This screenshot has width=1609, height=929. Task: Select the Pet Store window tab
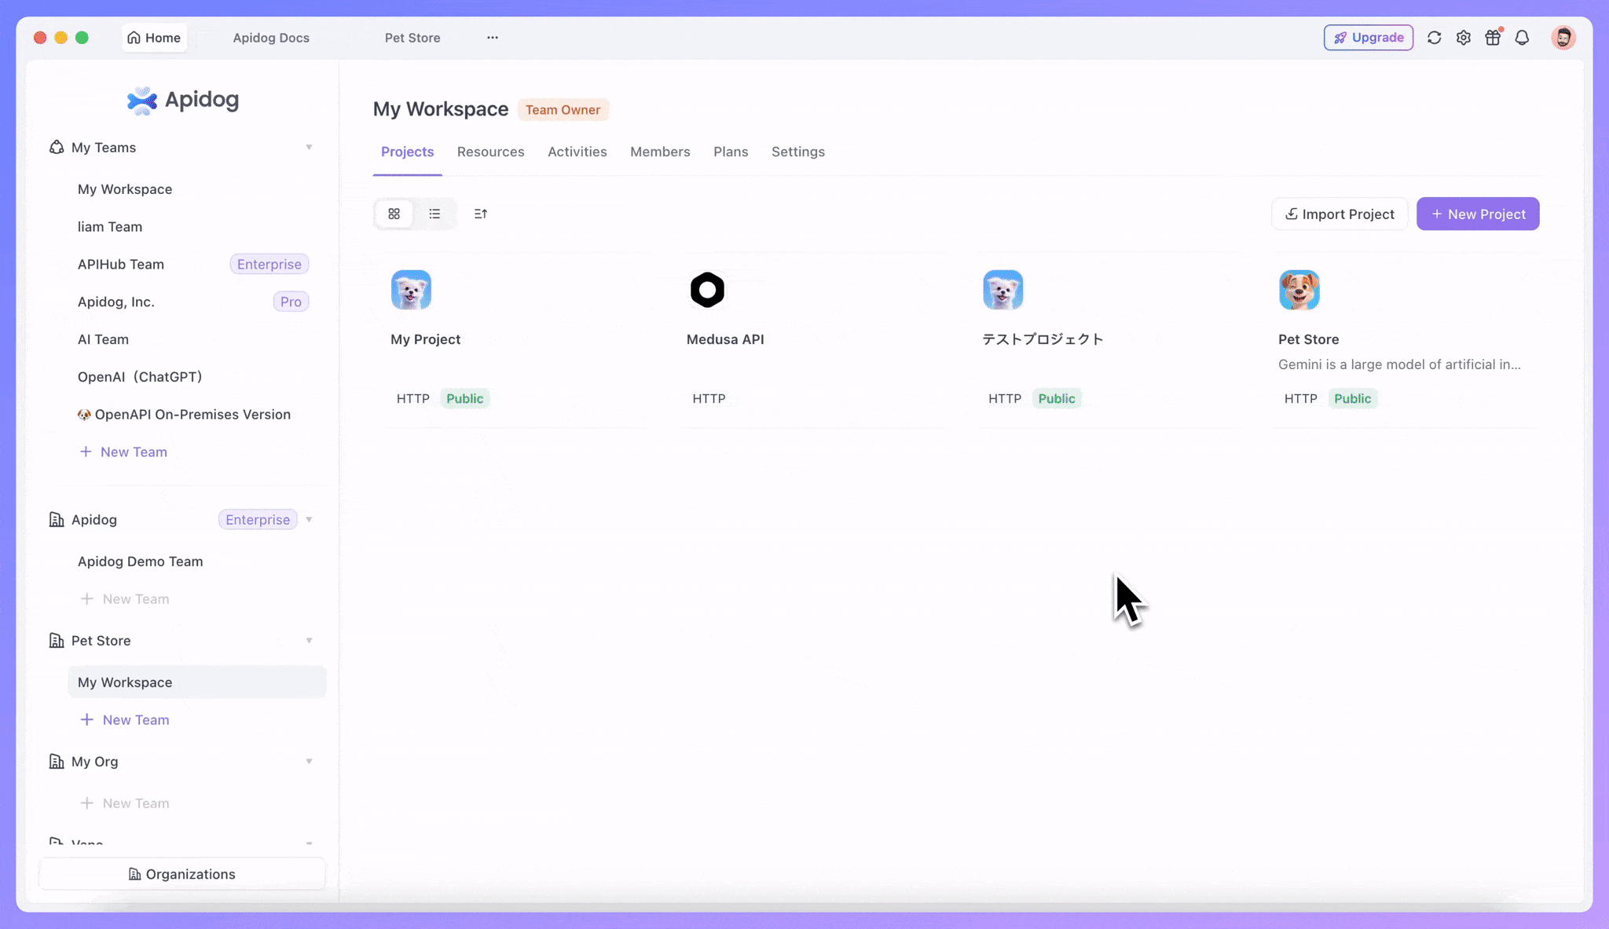(x=412, y=38)
